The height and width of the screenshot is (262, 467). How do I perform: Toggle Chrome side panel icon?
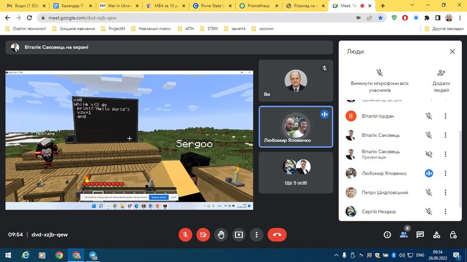[x=437, y=18]
